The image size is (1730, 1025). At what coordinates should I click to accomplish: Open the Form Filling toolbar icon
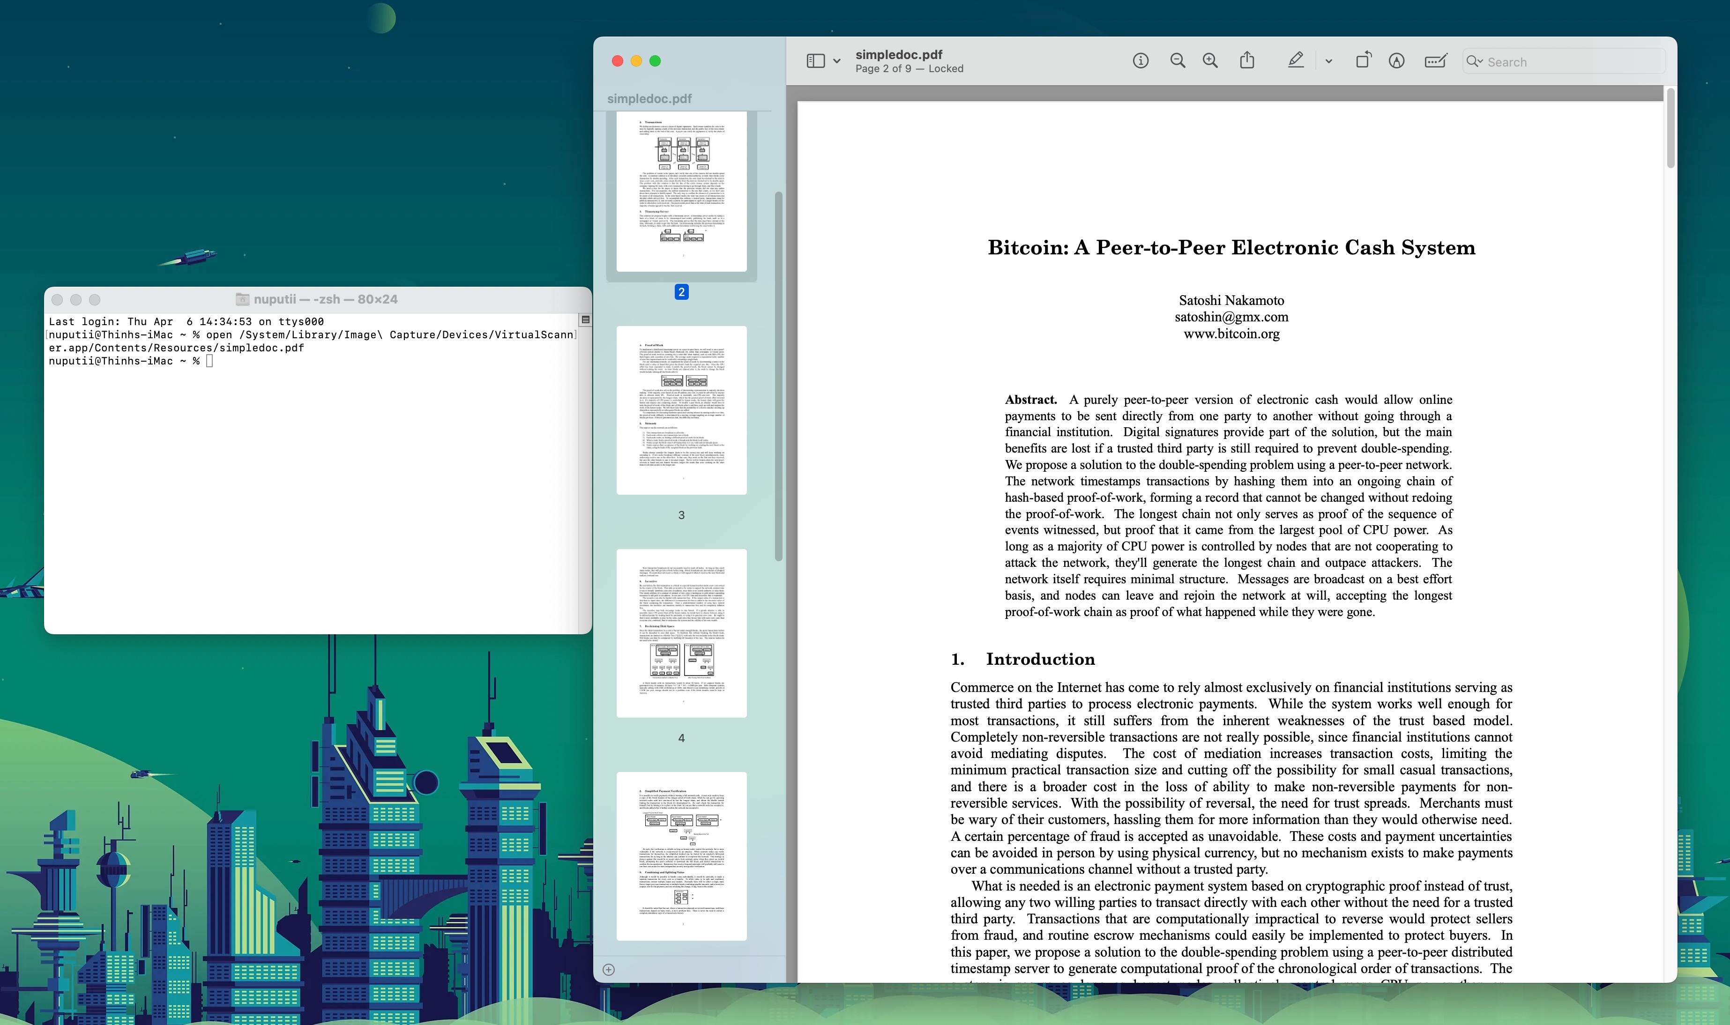(x=1436, y=61)
